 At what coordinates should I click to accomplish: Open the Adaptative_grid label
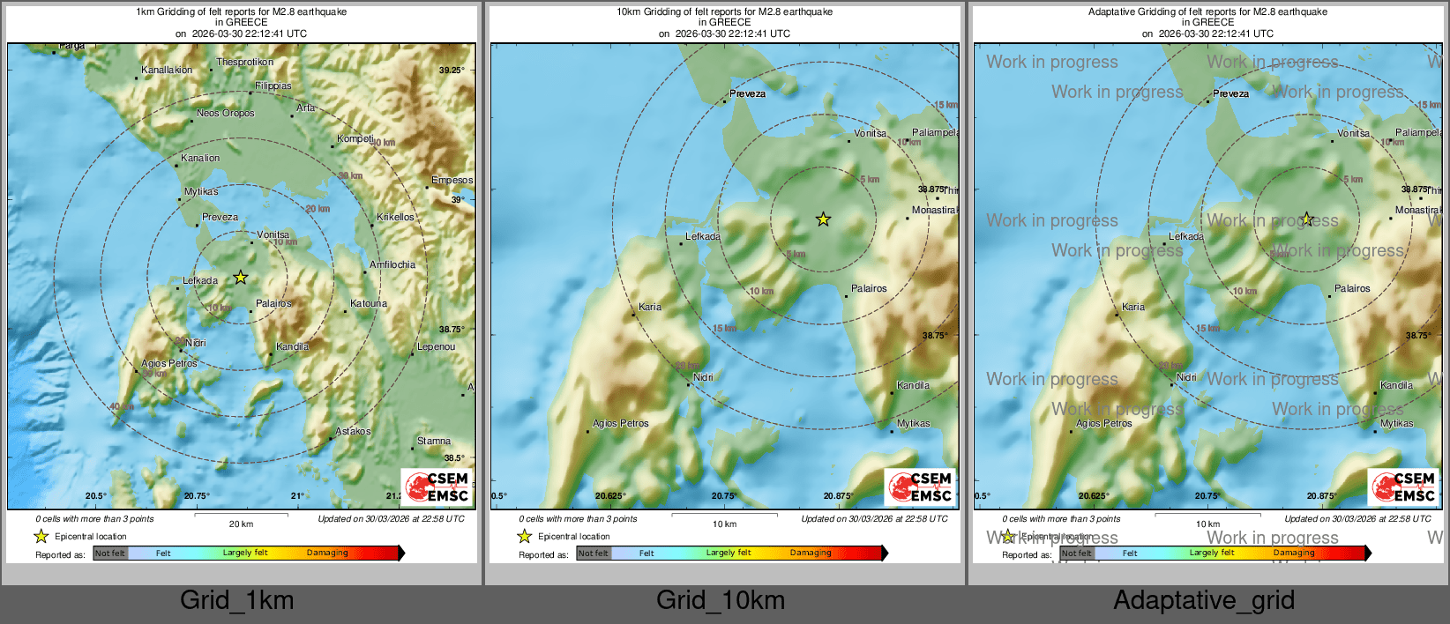tap(1204, 600)
